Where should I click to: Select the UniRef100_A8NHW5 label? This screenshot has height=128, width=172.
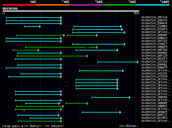154,103
